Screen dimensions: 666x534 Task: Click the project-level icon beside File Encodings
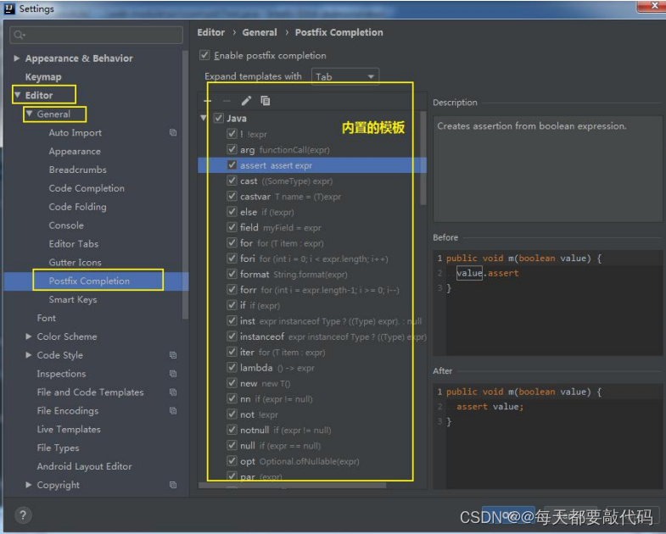click(x=173, y=410)
